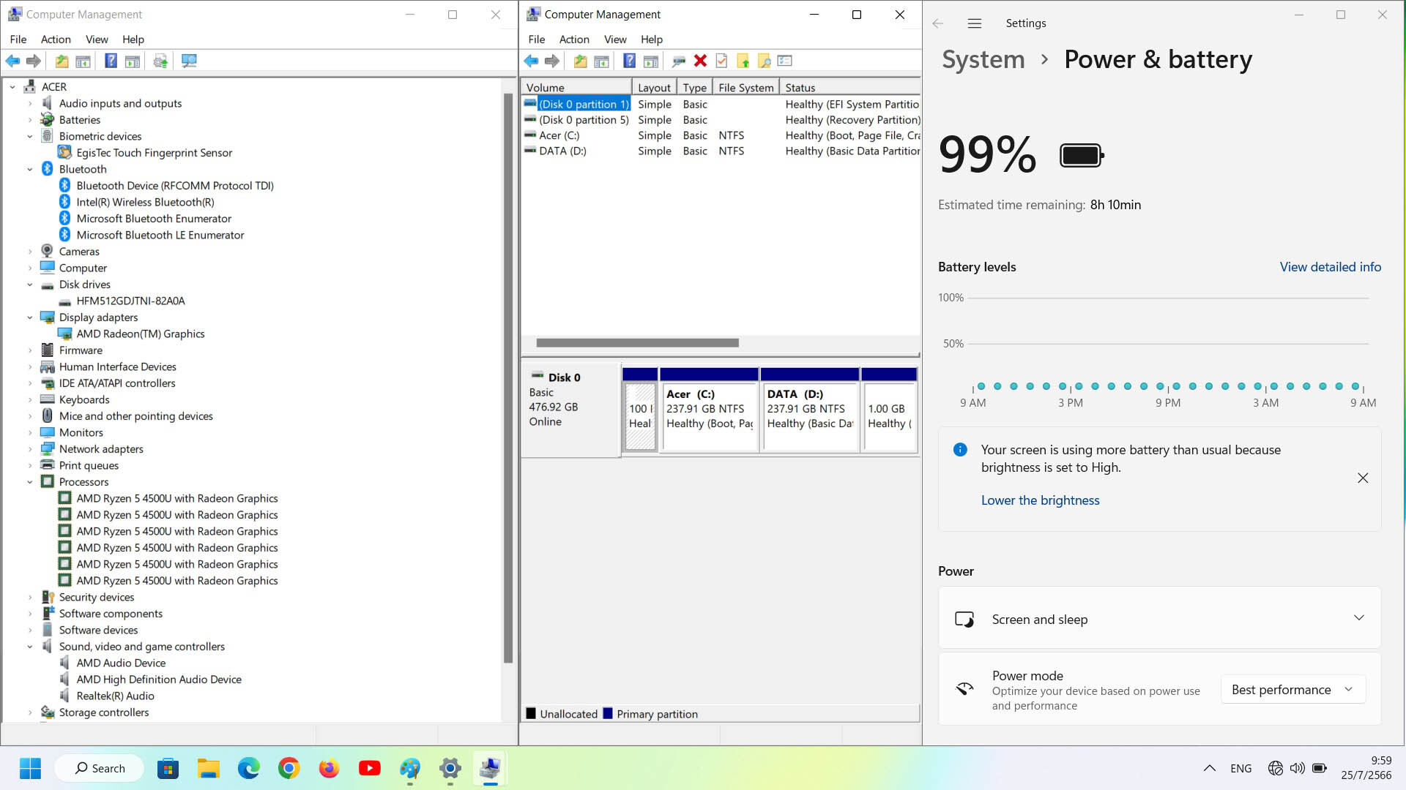Click the taskbar Search box

click(100, 768)
